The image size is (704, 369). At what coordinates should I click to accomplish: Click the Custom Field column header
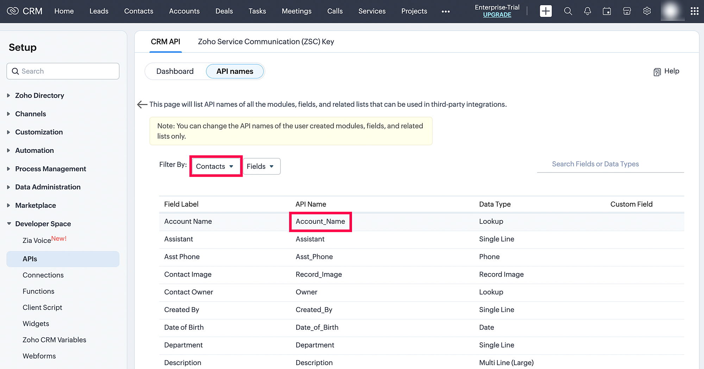[631, 204]
